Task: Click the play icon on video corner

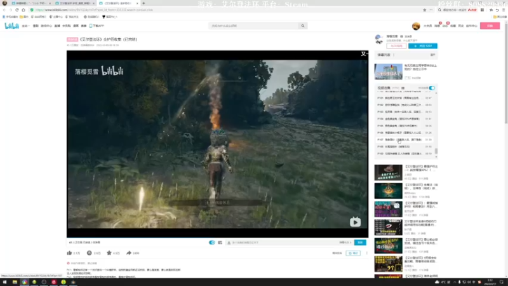Action: tap(355, 222)
